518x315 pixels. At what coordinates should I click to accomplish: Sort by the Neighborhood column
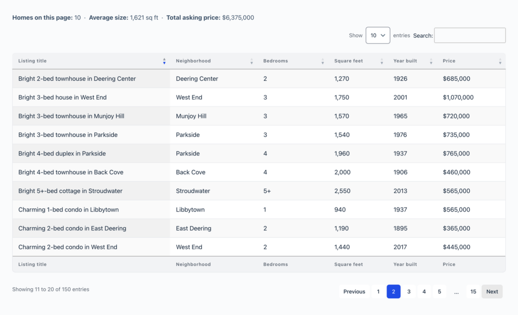tap(214, 61)
